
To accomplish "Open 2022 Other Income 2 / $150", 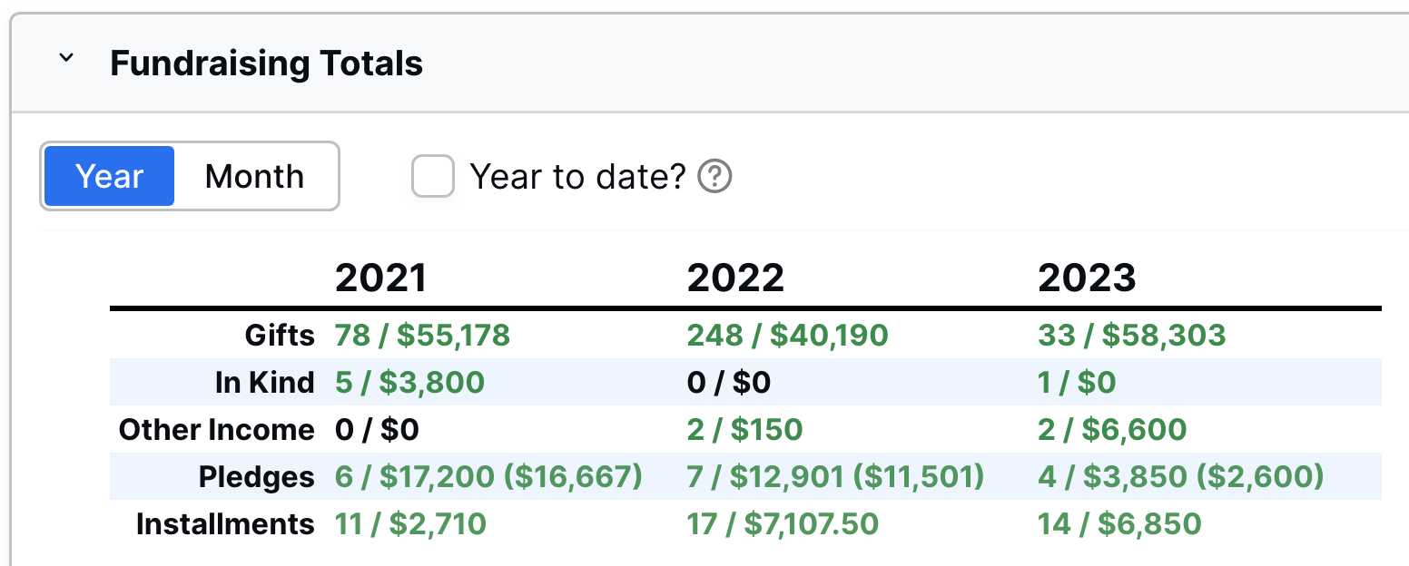I will point(744,430).
